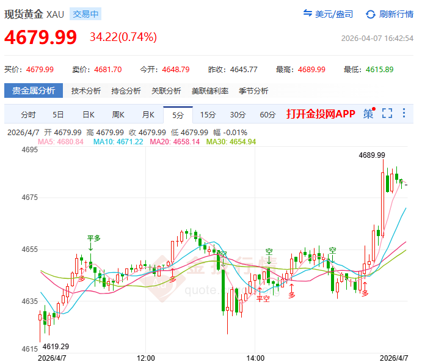Screen dimensions: 422x362
Task: Select the 5分 chart interval
Action: pos(178,115)
